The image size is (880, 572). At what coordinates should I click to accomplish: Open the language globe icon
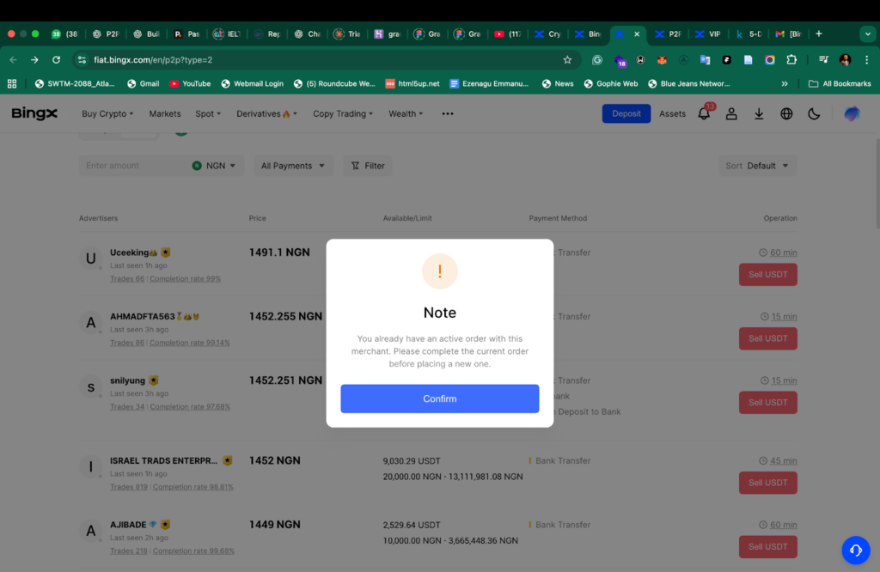point(786,113)
